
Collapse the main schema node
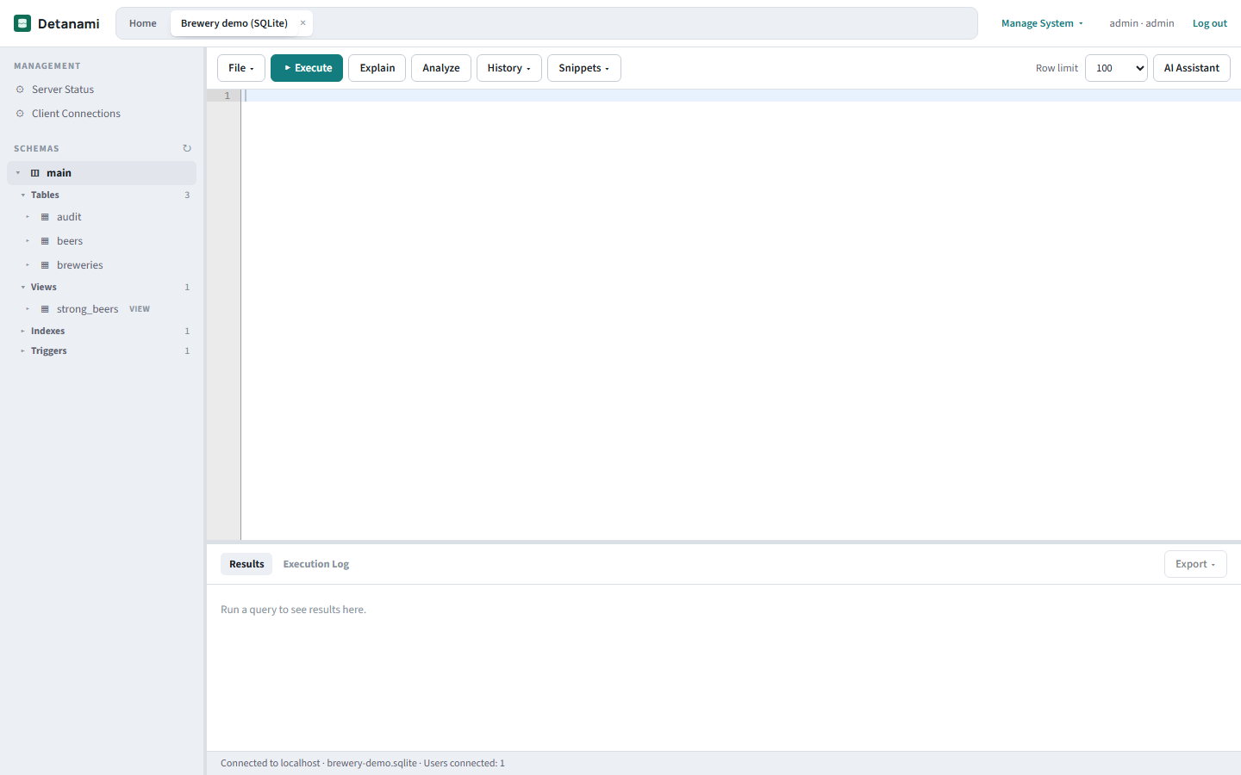[18, 173]
